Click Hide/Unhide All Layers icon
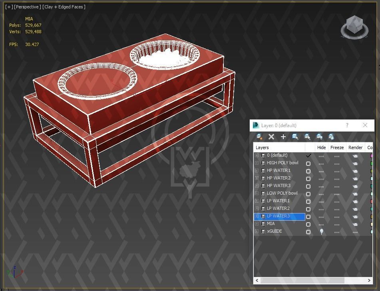This screenshot has height=291, width=380. pyautogui.click(x=319, y=137)
